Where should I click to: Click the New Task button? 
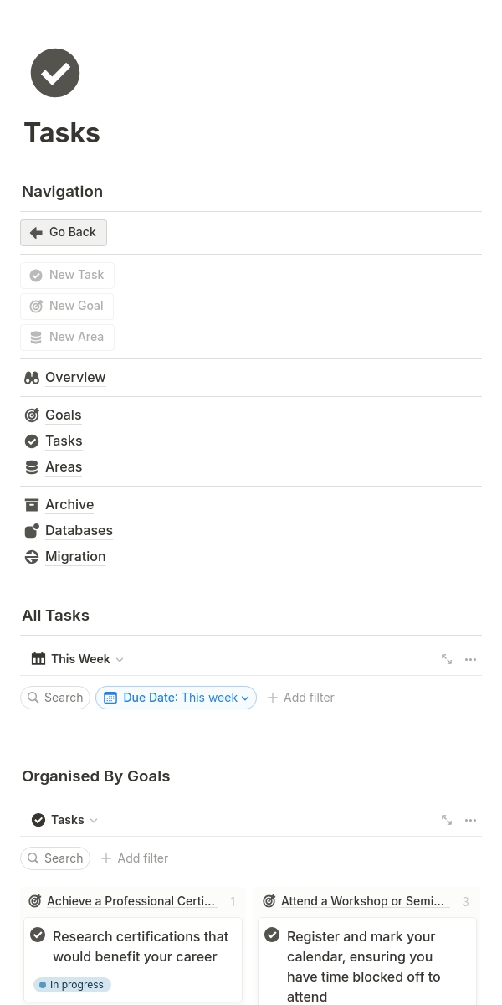[x=67, y=275]
